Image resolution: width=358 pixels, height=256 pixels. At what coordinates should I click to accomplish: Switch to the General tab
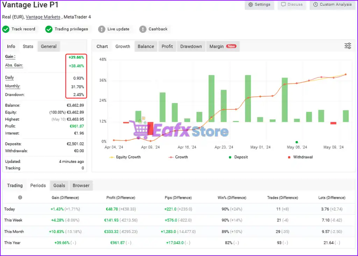point(49,46)
